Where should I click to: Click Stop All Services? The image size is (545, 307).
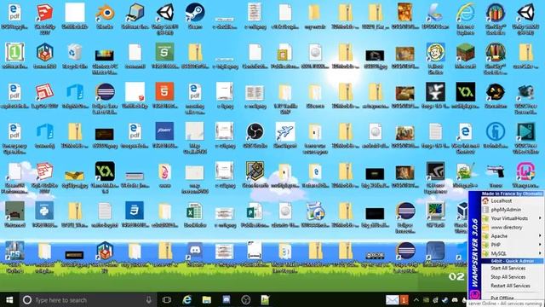tap(508, 276)
